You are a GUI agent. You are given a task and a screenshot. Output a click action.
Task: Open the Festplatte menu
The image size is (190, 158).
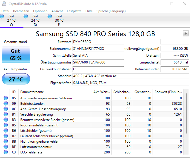point(74,11)
